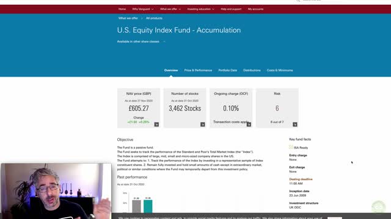This screenshot has height=219, width=391.
Task: Open the chat bubble icon at bottom right
Action: [x=379, y=207]
